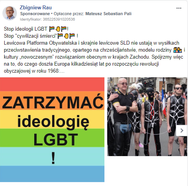188x186 pixels.
Task: Open the rainbow "ZATRZYMAĆ ideologię LGBT" image
Action: point(52,130)
